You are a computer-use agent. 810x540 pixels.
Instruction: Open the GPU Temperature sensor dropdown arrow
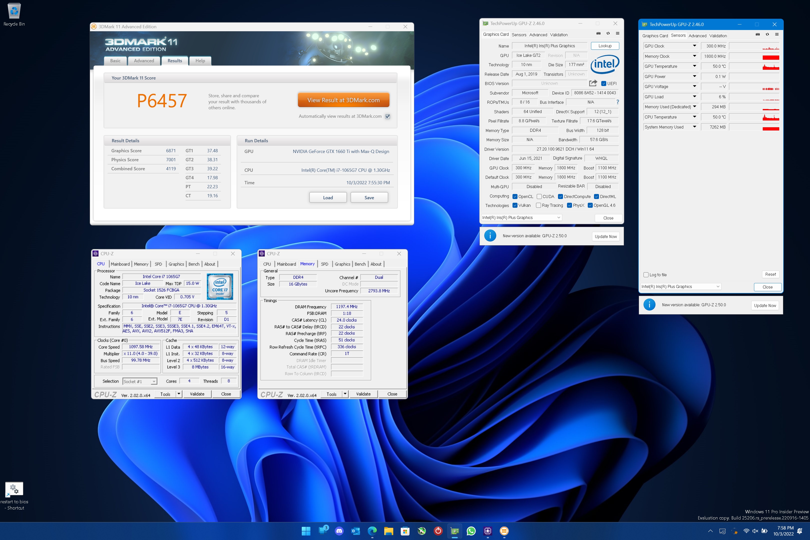click(x=695, y=66)
